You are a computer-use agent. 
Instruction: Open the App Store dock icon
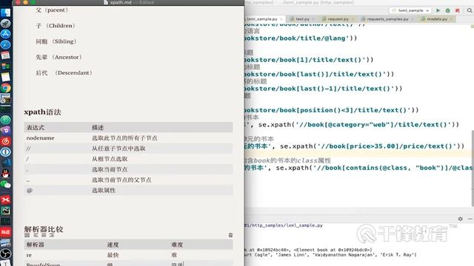(5, 34)
